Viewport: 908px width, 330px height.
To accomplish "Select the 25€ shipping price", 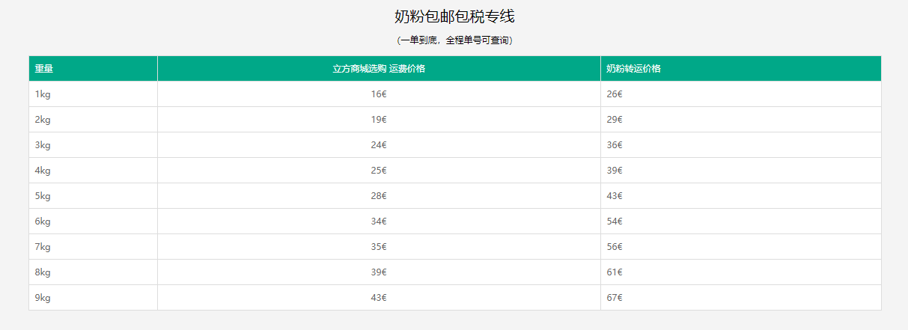I will [379, 171].
